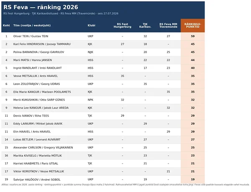This screenshot has width=251, height=192.
Task: Click the RS Fest Hungerburg column header
Action: [x=123, y=26]
